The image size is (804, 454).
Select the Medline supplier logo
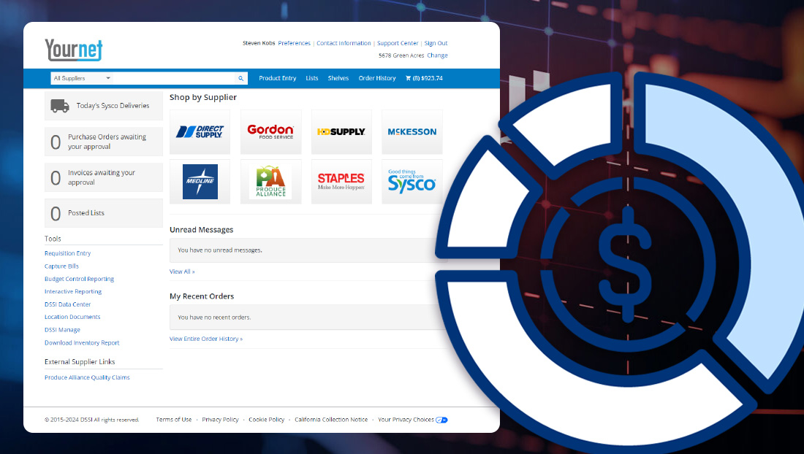(x=200, y=182)
